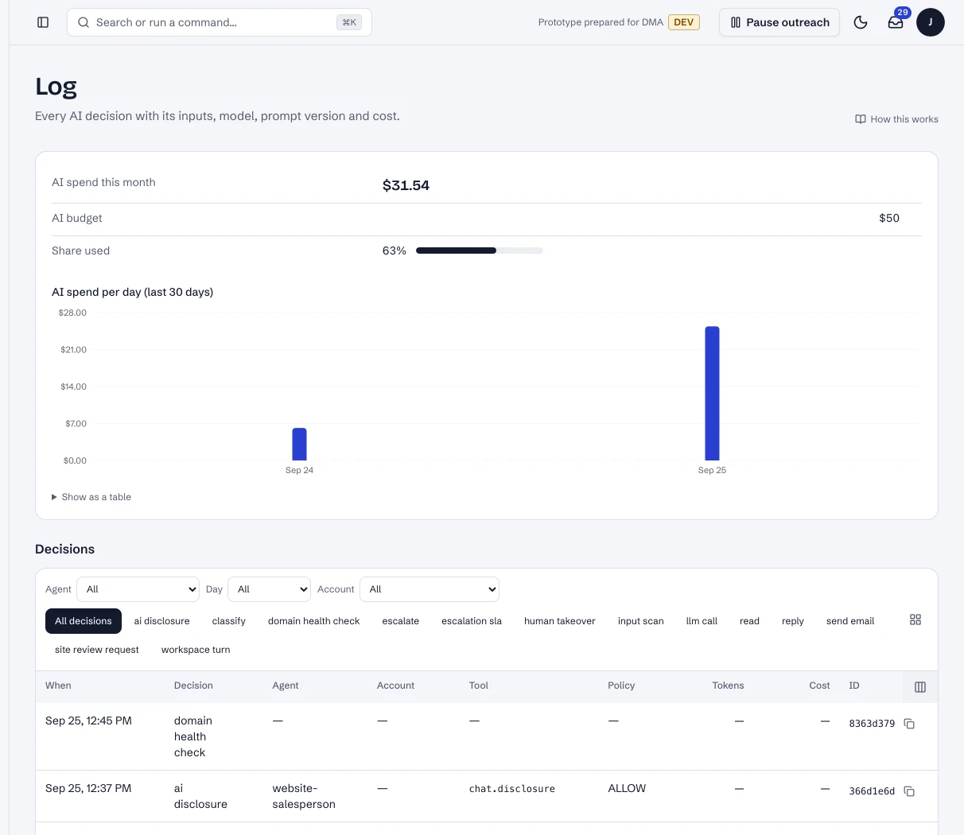Image resolution: width=964 pixels, height=835 pixels.
Task: Click the ⌘K shortcut hint
Action: (349, 22)
